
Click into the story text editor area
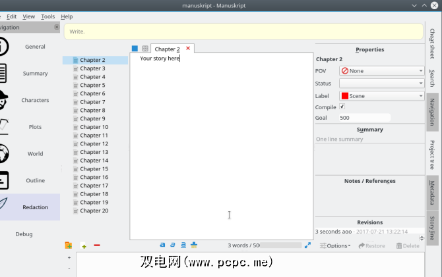222,146
